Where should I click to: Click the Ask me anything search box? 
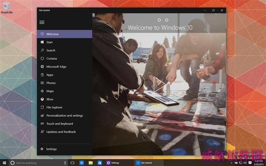38,163
